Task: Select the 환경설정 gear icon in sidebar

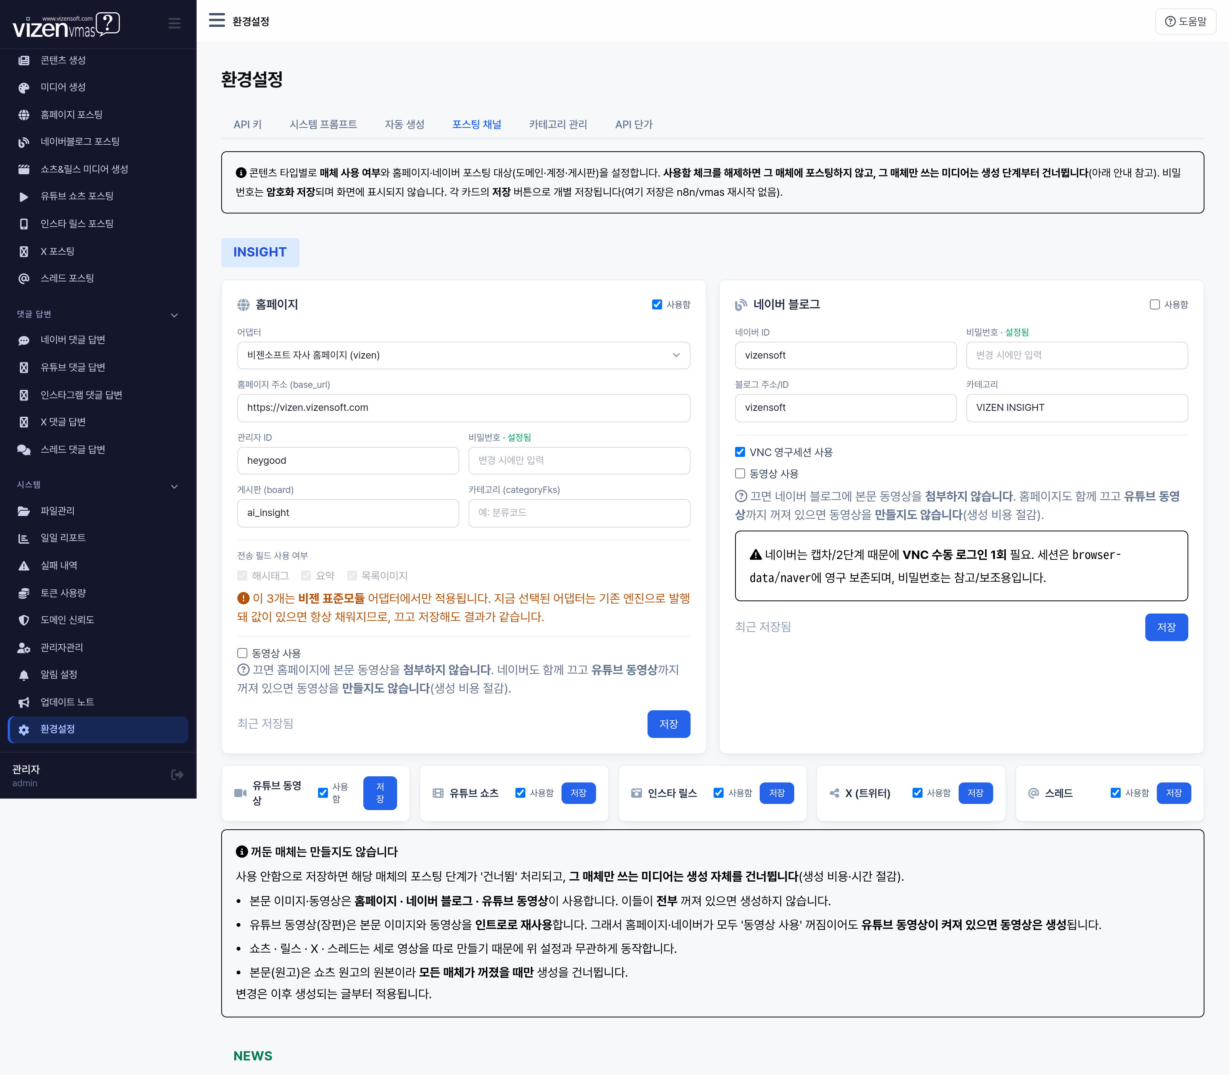Action: [24, 729]
